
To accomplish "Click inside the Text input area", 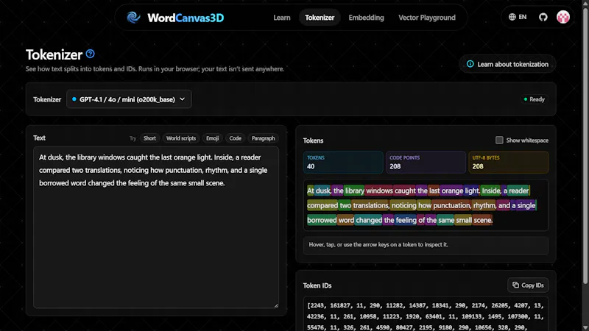I will pos(156,227).
